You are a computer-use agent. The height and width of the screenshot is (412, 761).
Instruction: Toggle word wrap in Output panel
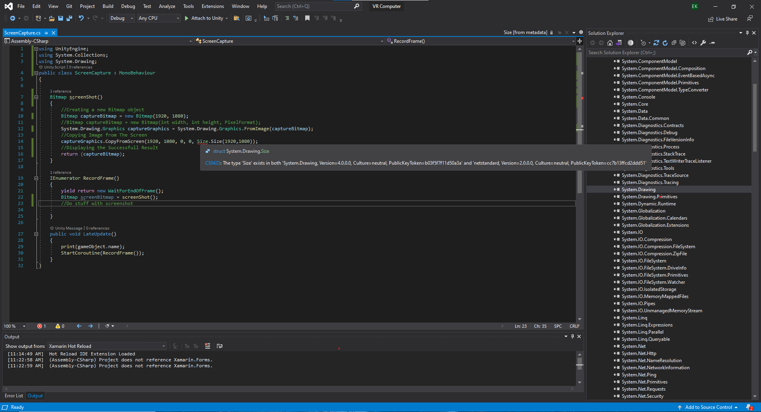point(220,346)
